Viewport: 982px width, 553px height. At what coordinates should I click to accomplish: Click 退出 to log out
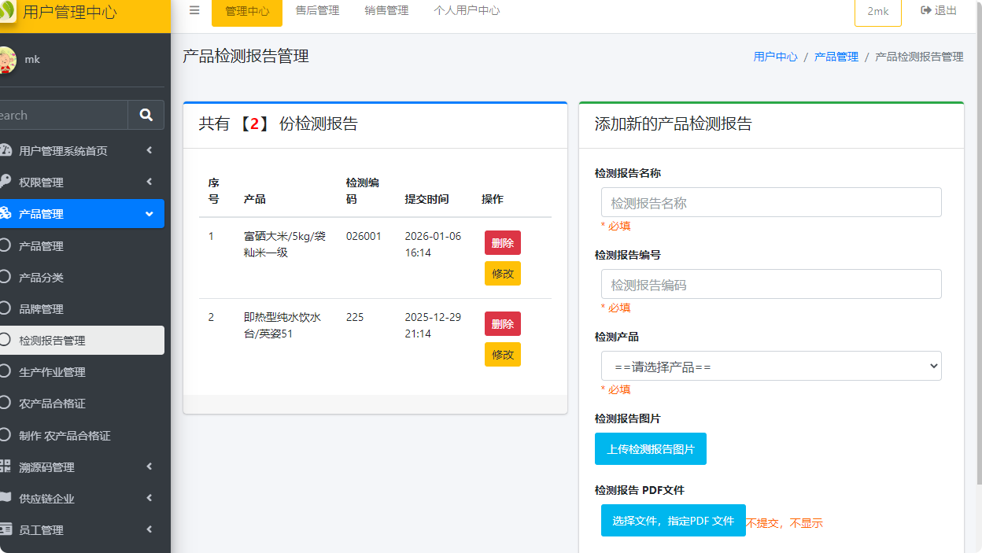(x=939, y=11)
